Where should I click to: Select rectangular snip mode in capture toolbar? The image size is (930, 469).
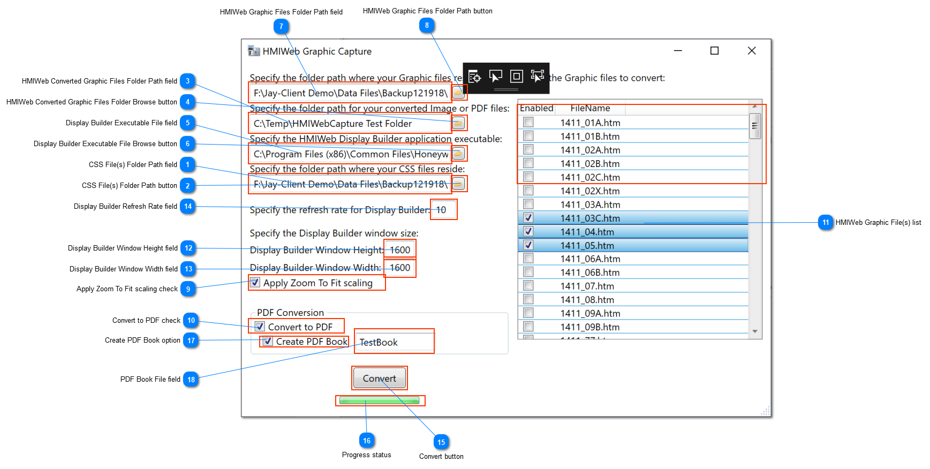click(x=474, y=77)
